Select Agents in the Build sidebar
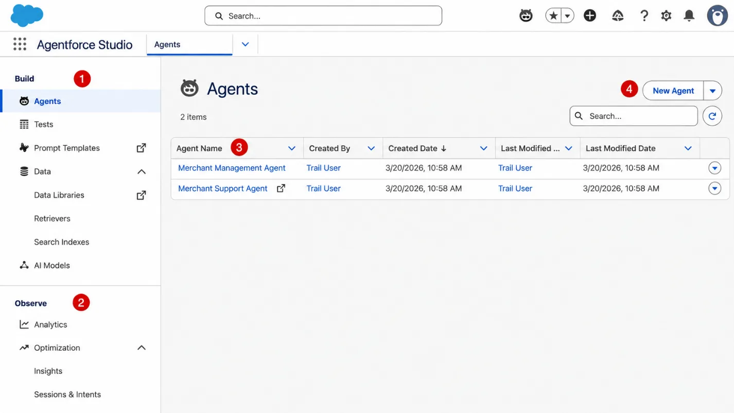Viewport: 734px width, 413px height. pos(81,101)
